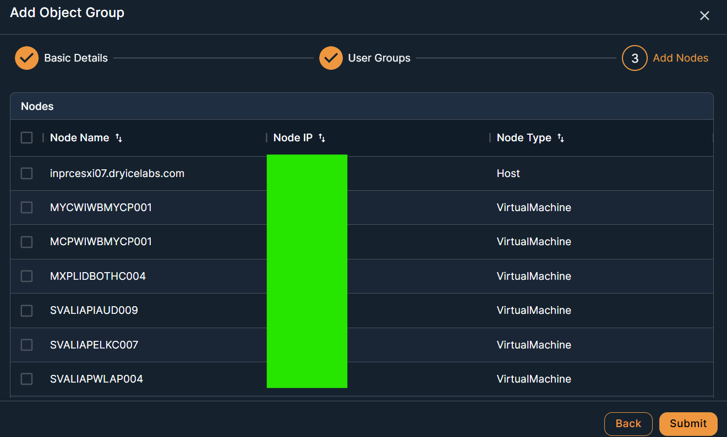Check the inprcesxi07.dryicelabs.com node checkbox

point(26,173)
